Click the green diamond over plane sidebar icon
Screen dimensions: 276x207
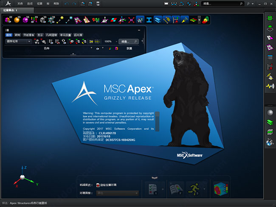tap(270, 28)
